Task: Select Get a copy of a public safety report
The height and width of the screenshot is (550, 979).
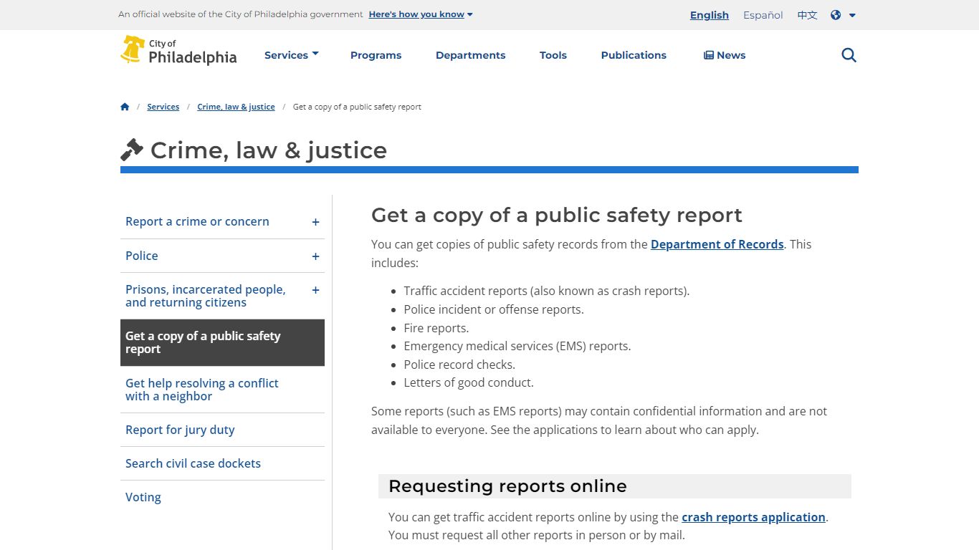Action: click(x=222, y=342)
